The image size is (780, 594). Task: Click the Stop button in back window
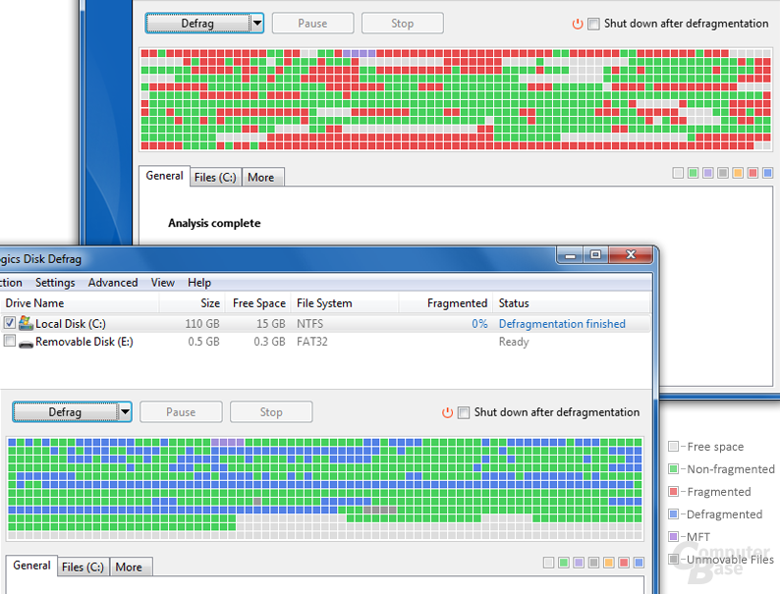[403, 24]
